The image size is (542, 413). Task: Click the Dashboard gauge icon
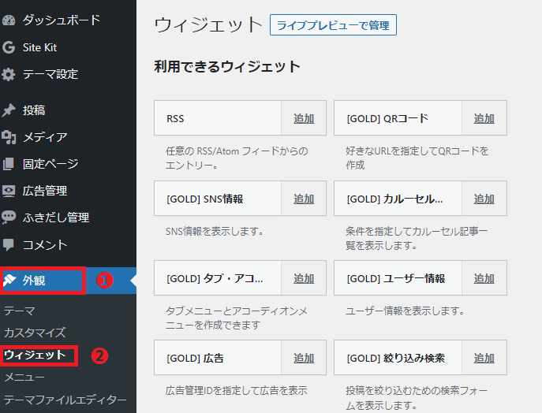9,20
